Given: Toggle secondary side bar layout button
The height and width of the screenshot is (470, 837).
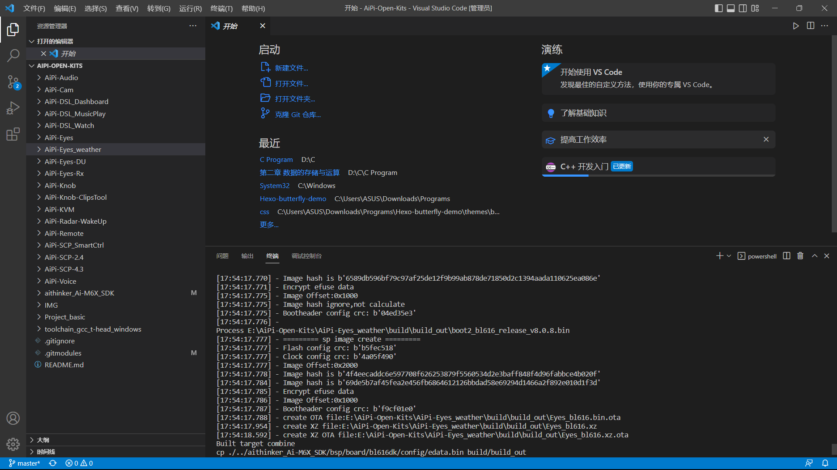Looking at the screenshot, I should (x=743, y=8).
